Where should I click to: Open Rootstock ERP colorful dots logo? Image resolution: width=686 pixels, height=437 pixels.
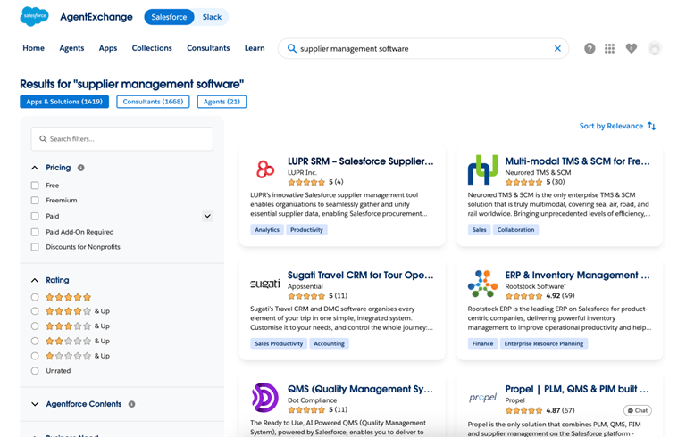pos(482,284)
